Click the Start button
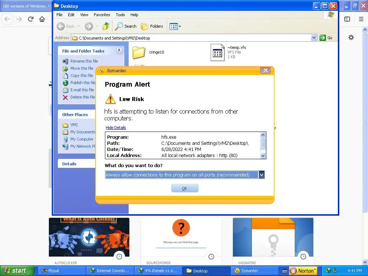The image size is (368, 276). [17, 271]
